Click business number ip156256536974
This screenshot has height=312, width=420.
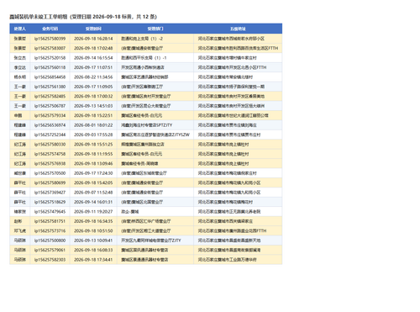pyautogui.click(x=50, y=125)
